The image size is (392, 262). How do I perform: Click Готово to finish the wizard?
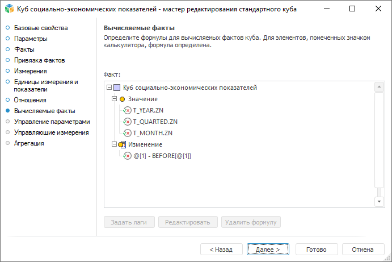[x=316, y=249]
